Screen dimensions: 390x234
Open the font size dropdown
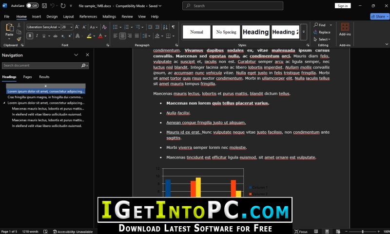pyautogui.click(x=71, y=27)
